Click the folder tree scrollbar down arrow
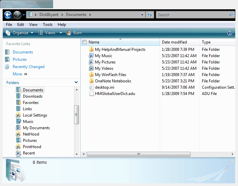Screen dimensions: 238x186 77,154
